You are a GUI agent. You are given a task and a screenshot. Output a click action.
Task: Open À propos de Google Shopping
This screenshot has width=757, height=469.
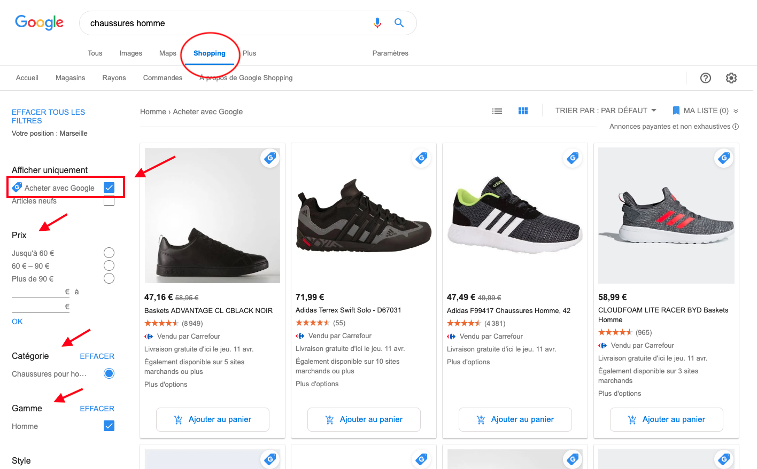tap(246, 78)
